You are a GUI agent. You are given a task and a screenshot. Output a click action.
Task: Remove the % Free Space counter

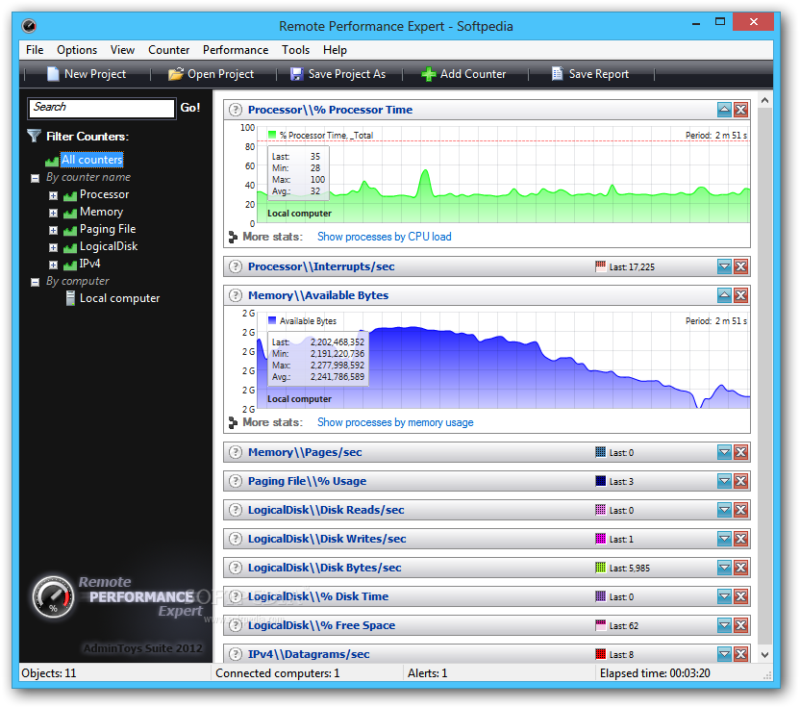(740, 625)
